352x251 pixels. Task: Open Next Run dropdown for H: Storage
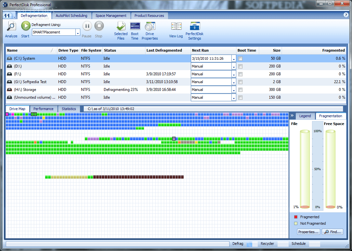point(234,90)
